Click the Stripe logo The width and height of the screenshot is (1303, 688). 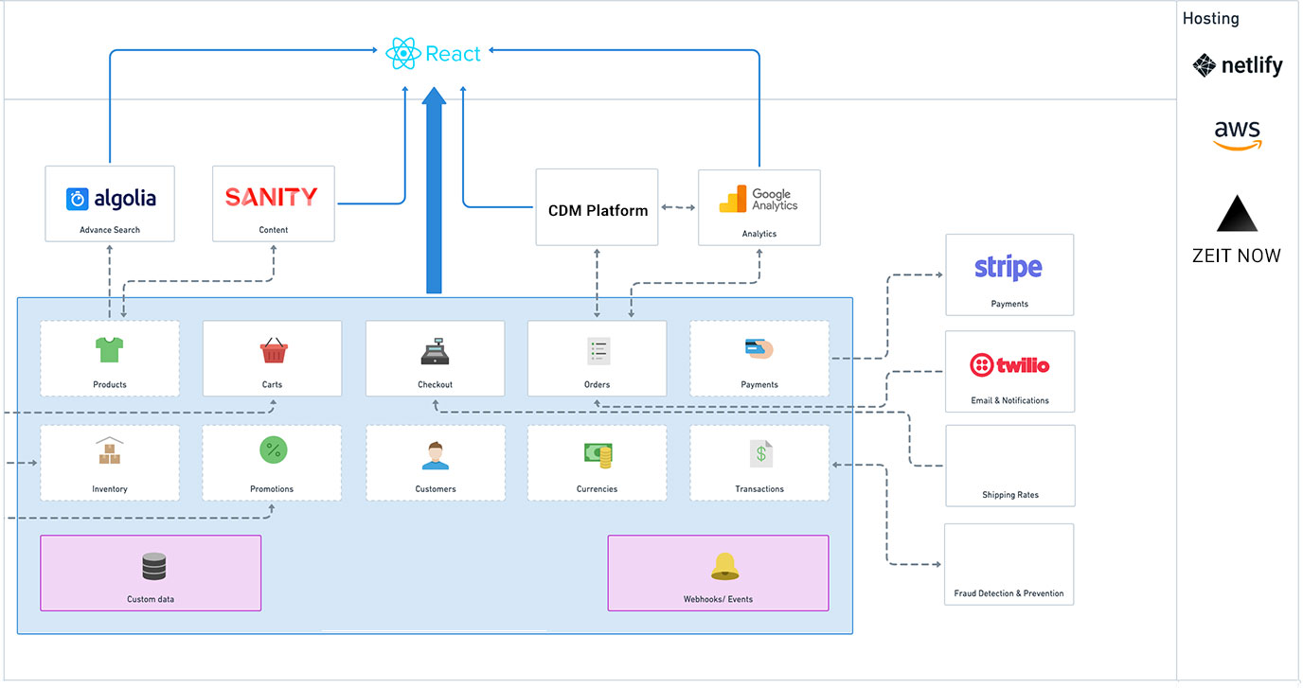pos(1008,268)
